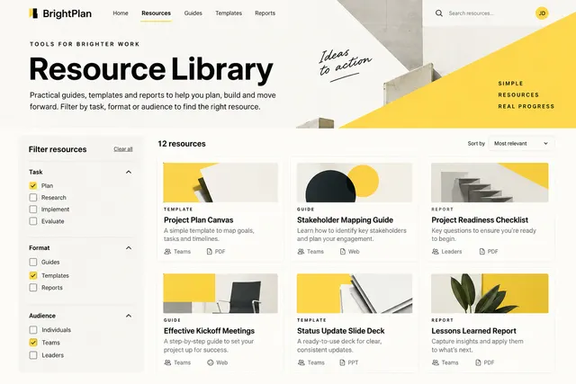Click PPT file icon on Status Update Slide Deck
The image size is (576, 384).
342,362
